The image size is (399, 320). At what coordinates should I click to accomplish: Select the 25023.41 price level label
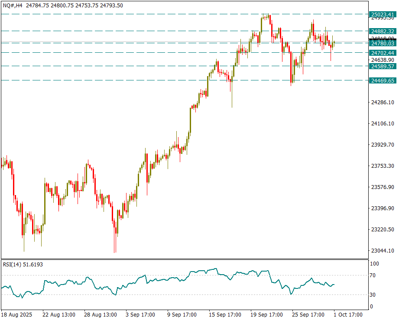pos(383,15)
